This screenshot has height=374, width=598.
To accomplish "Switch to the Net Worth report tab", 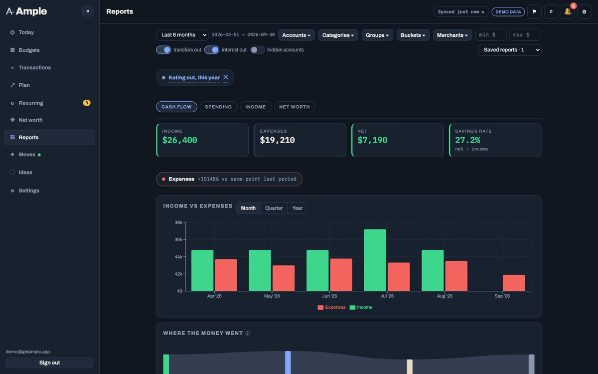I will (x=295, y=107).
